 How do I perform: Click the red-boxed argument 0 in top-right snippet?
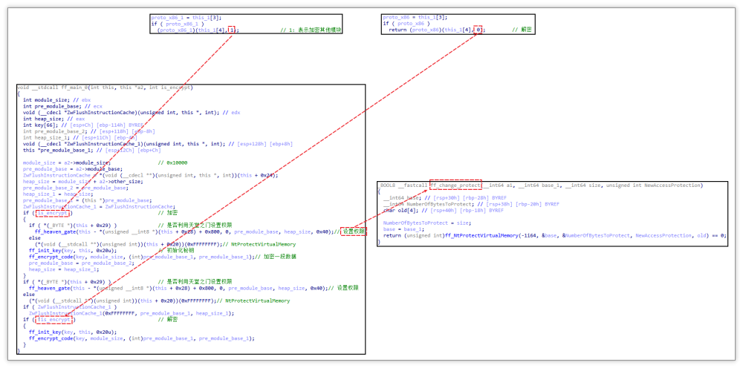[479, 30]
